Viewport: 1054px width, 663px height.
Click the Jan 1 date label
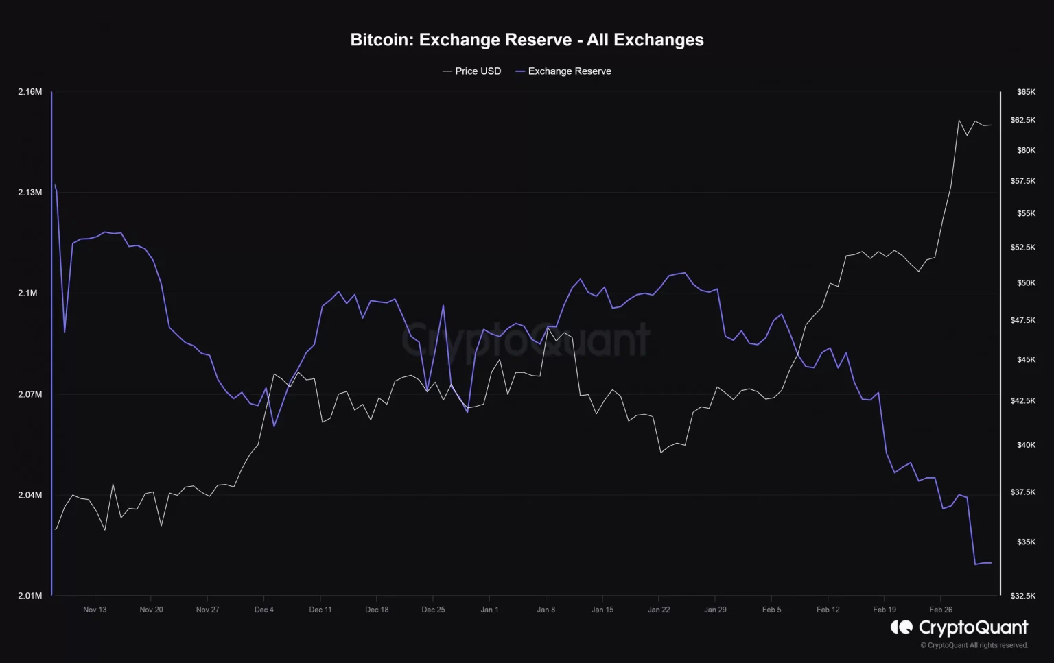(x=489, y=610)
